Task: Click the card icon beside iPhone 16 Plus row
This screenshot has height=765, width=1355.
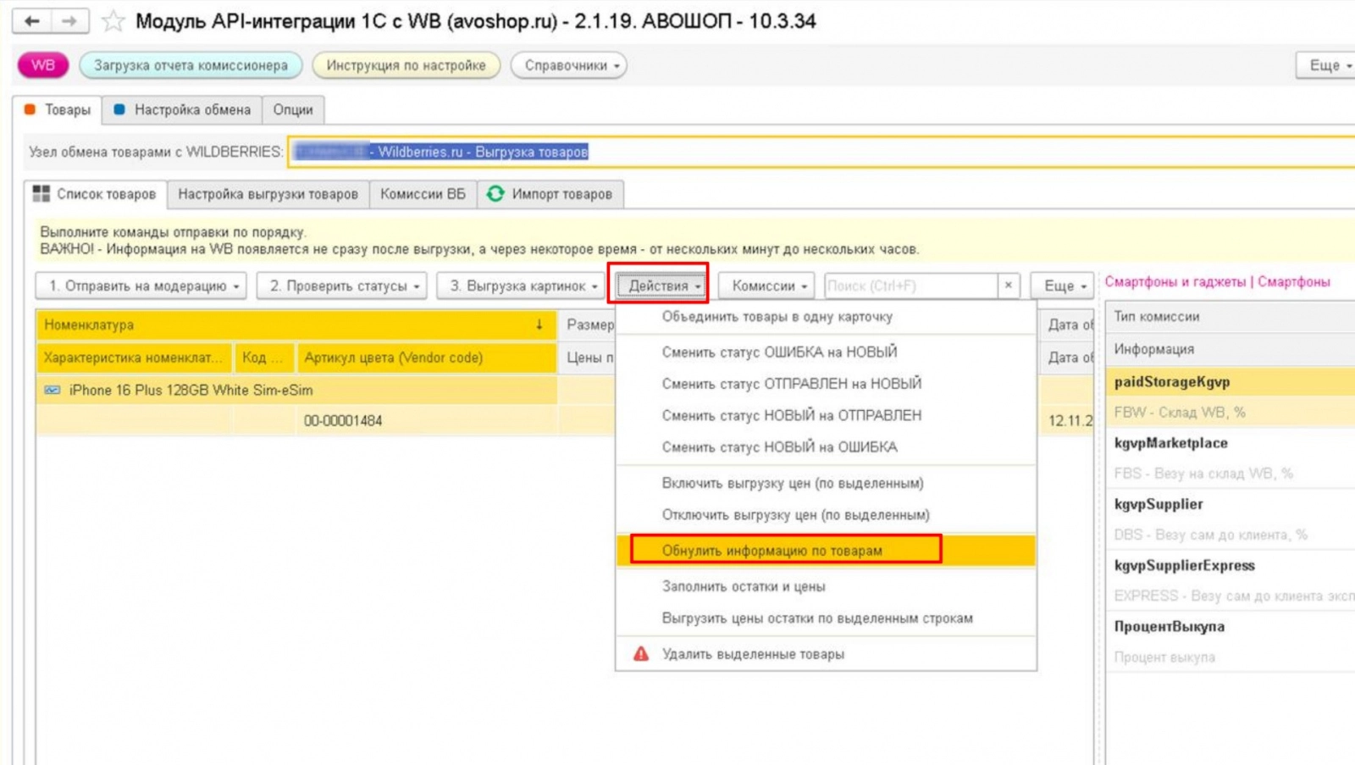Action: pos(53,391)
